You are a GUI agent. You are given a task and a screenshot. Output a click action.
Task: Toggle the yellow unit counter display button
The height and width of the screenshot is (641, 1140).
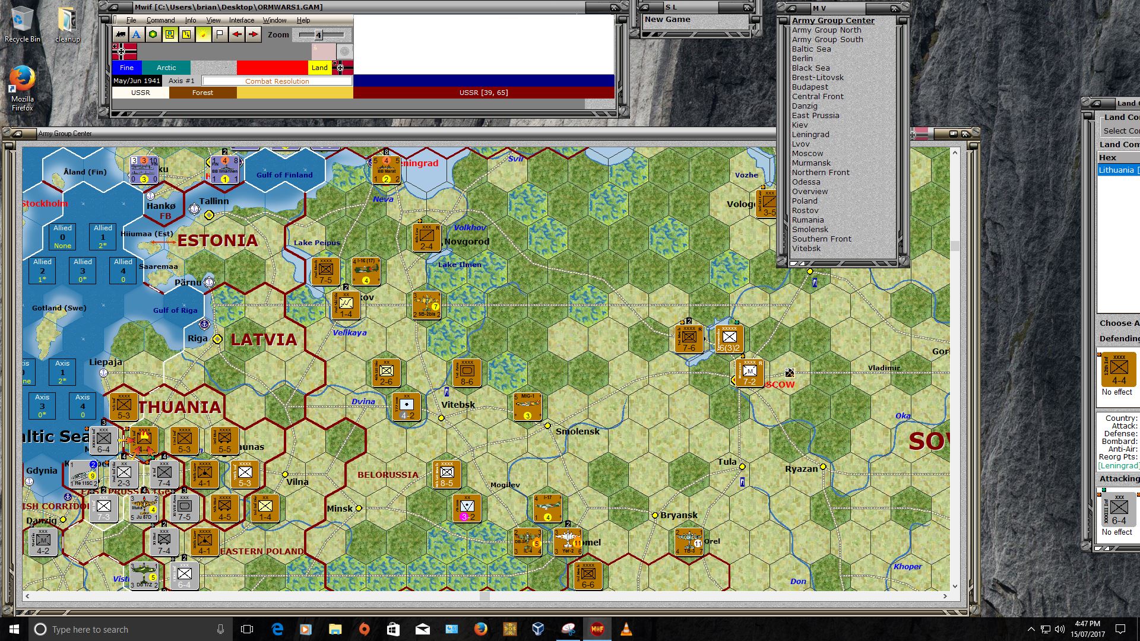[170, 34]
